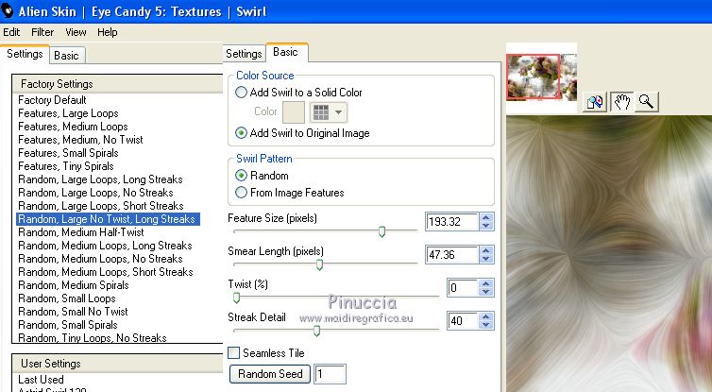Click the Streak Detail value field
Screen dimensions: 712x392
[463, 321]
